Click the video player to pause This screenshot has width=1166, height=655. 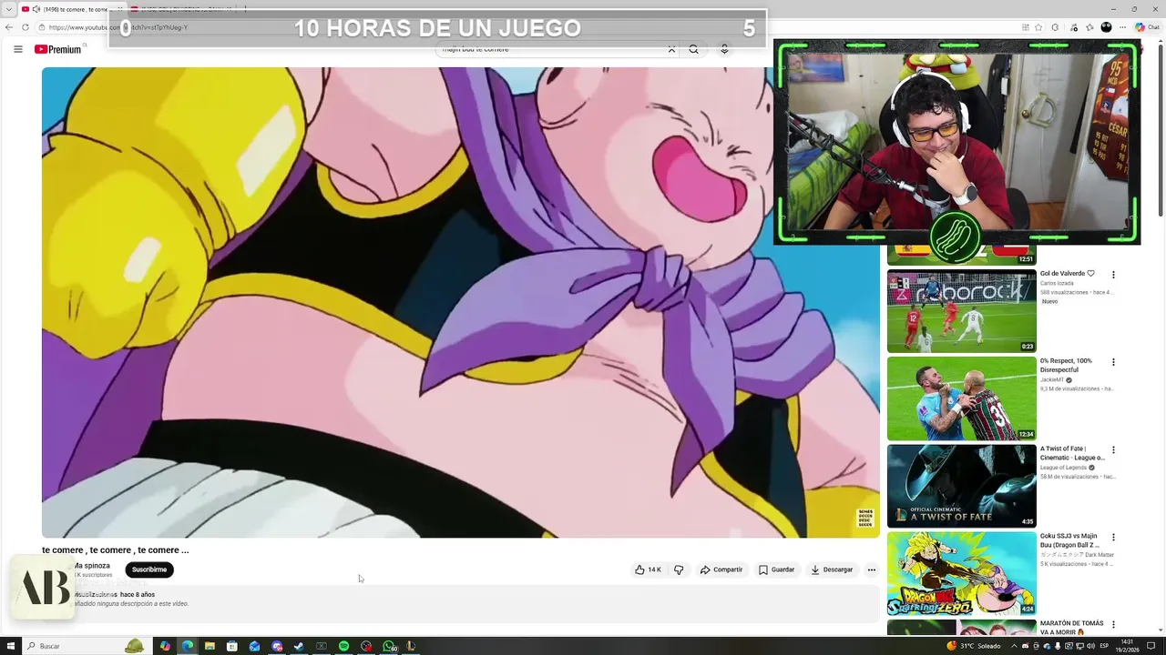460,302
